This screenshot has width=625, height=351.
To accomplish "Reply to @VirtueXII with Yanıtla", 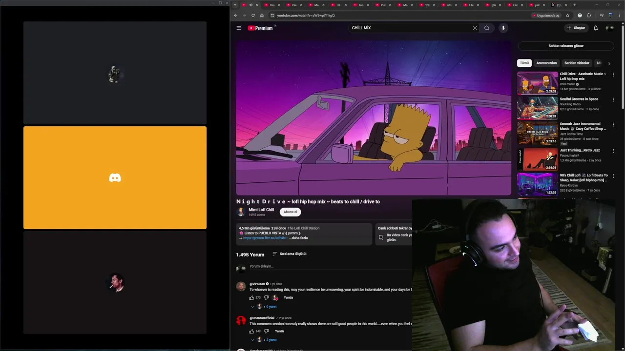I will pos(288,297).
